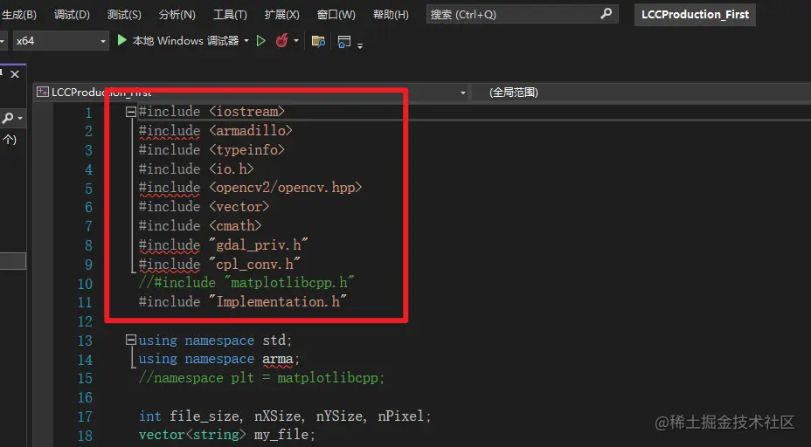
Task: Open the 分析(N) analyze menu
Action: coord(177,15)
